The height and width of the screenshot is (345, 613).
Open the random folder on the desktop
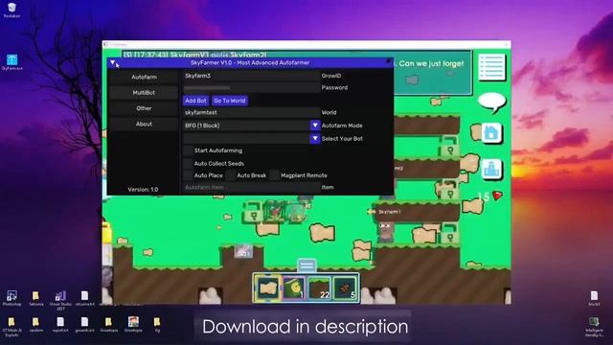(x=36, y=325)
